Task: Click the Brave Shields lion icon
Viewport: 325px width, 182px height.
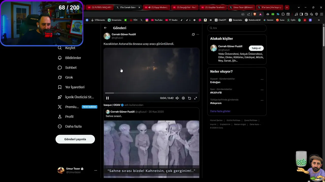Action: pyautogui.click(x=255, y=14)
